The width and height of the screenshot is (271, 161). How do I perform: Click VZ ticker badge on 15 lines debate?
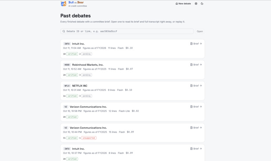[66, 128]
